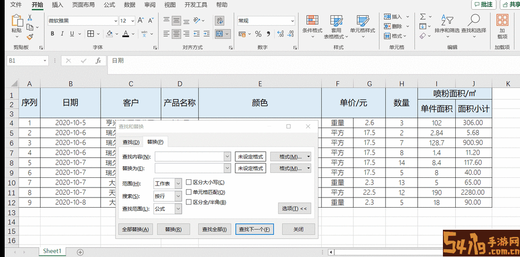
Task: Open the 搜索 dropdown showing 按行
Action: point(178,196)
